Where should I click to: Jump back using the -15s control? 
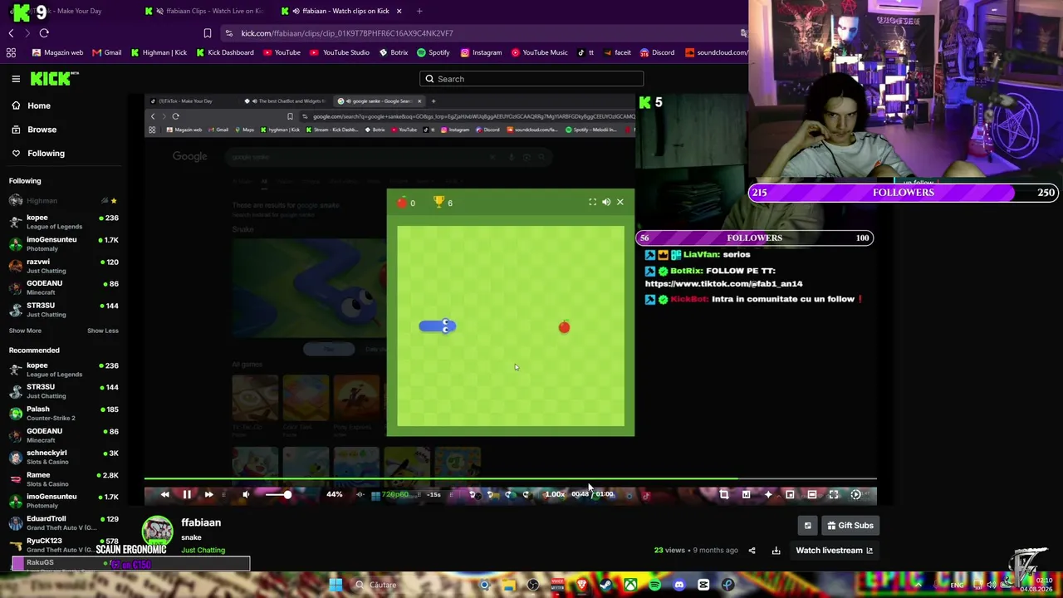[434, 494]
